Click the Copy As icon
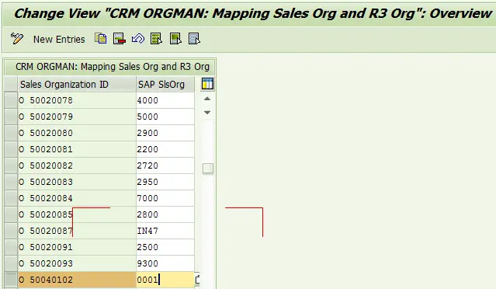 click(101, 39)
